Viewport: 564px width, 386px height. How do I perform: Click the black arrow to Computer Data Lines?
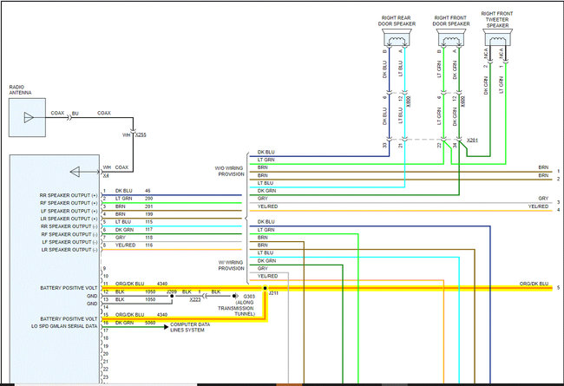pos(166,327)
